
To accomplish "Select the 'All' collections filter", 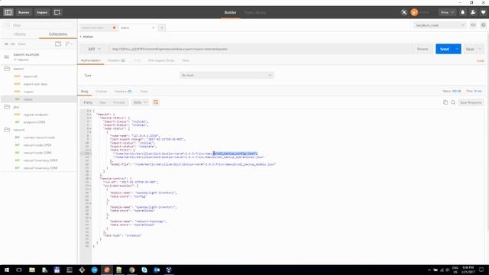I will tap(6, 44).
